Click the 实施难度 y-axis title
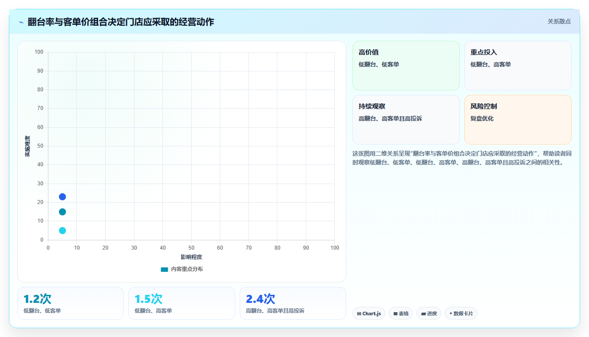 click(x=28, y=146)
